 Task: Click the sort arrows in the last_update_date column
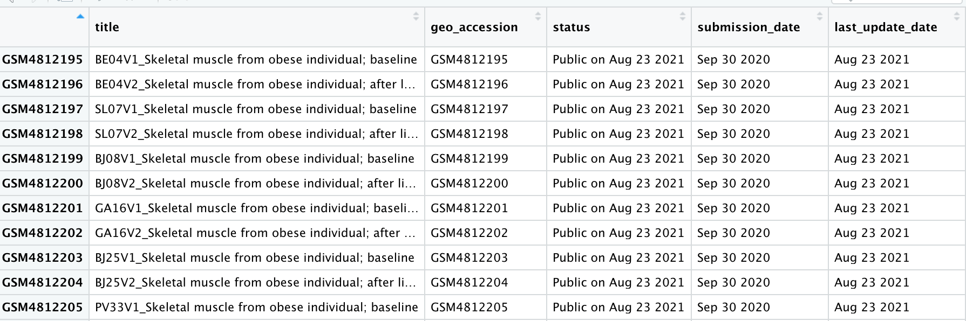coord(957,17)
